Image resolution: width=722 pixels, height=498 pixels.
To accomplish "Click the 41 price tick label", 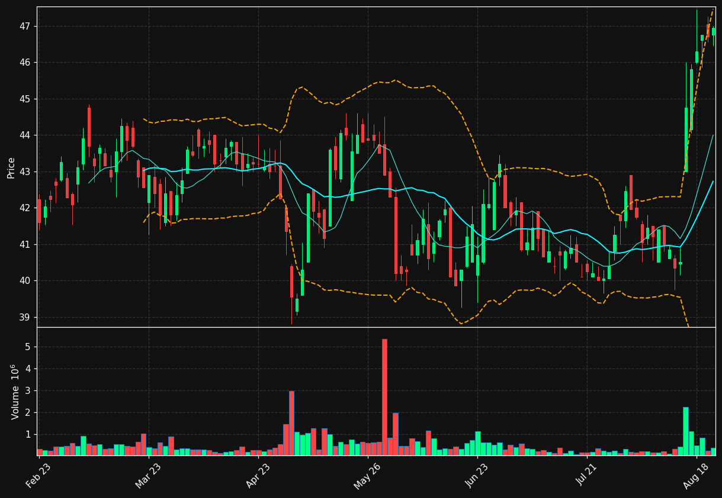I will [x=25, y=245].
